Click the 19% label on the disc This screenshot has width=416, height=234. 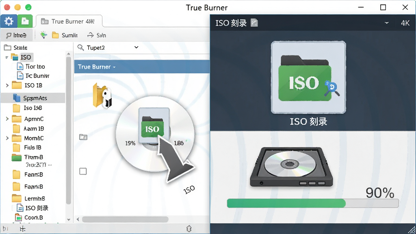[x=130, y=143]
